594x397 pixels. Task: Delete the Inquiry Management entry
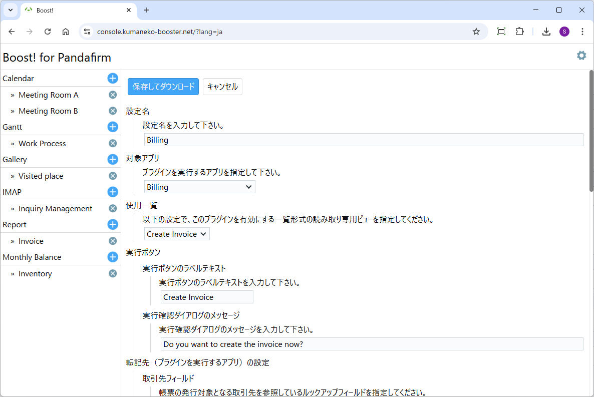(x=113, y=208)
